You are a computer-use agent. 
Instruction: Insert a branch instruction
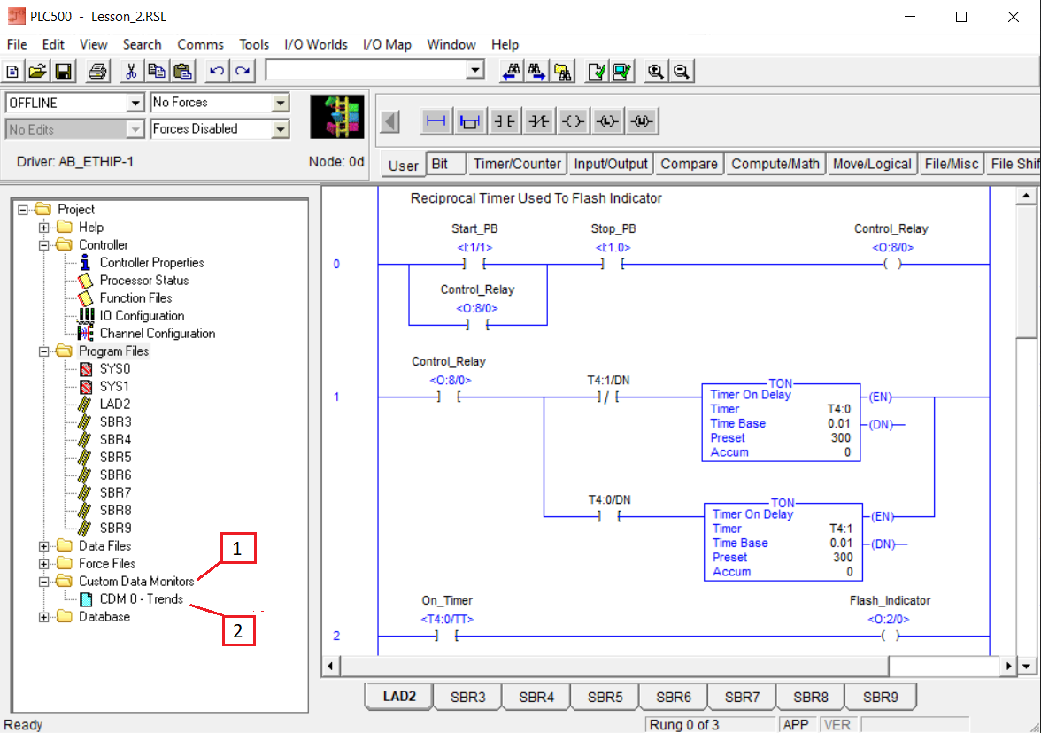470,120
